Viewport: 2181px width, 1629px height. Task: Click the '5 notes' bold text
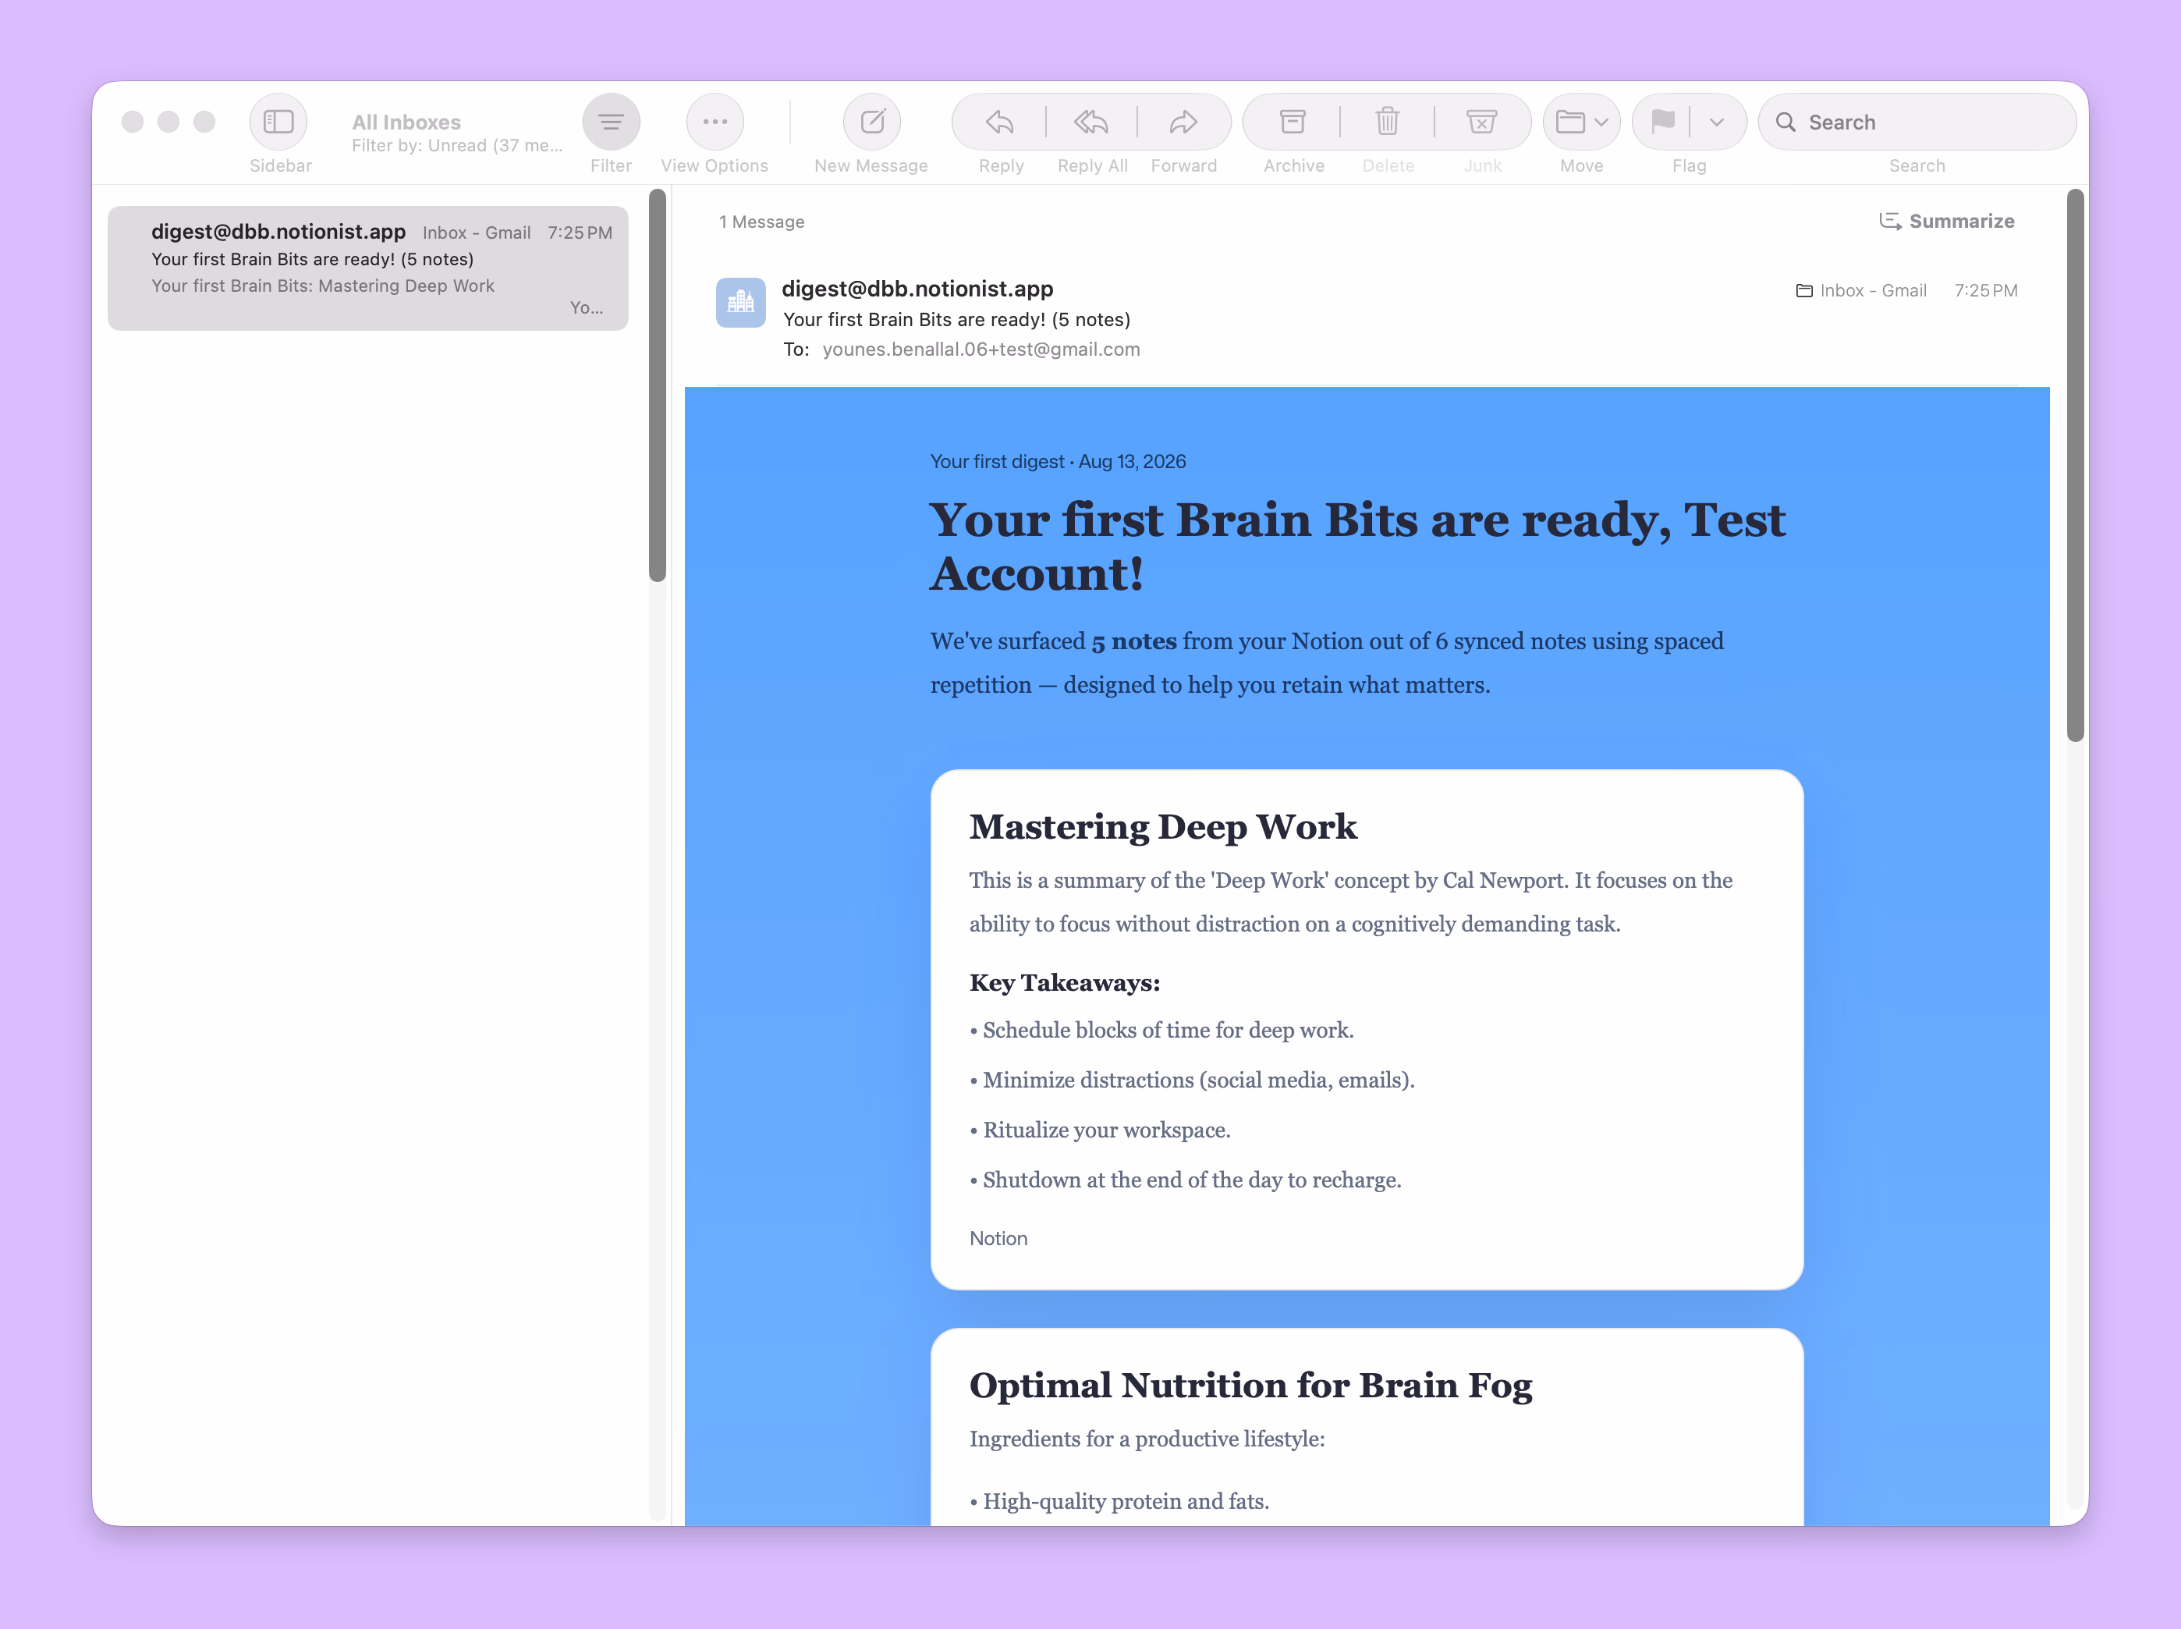1134,642
